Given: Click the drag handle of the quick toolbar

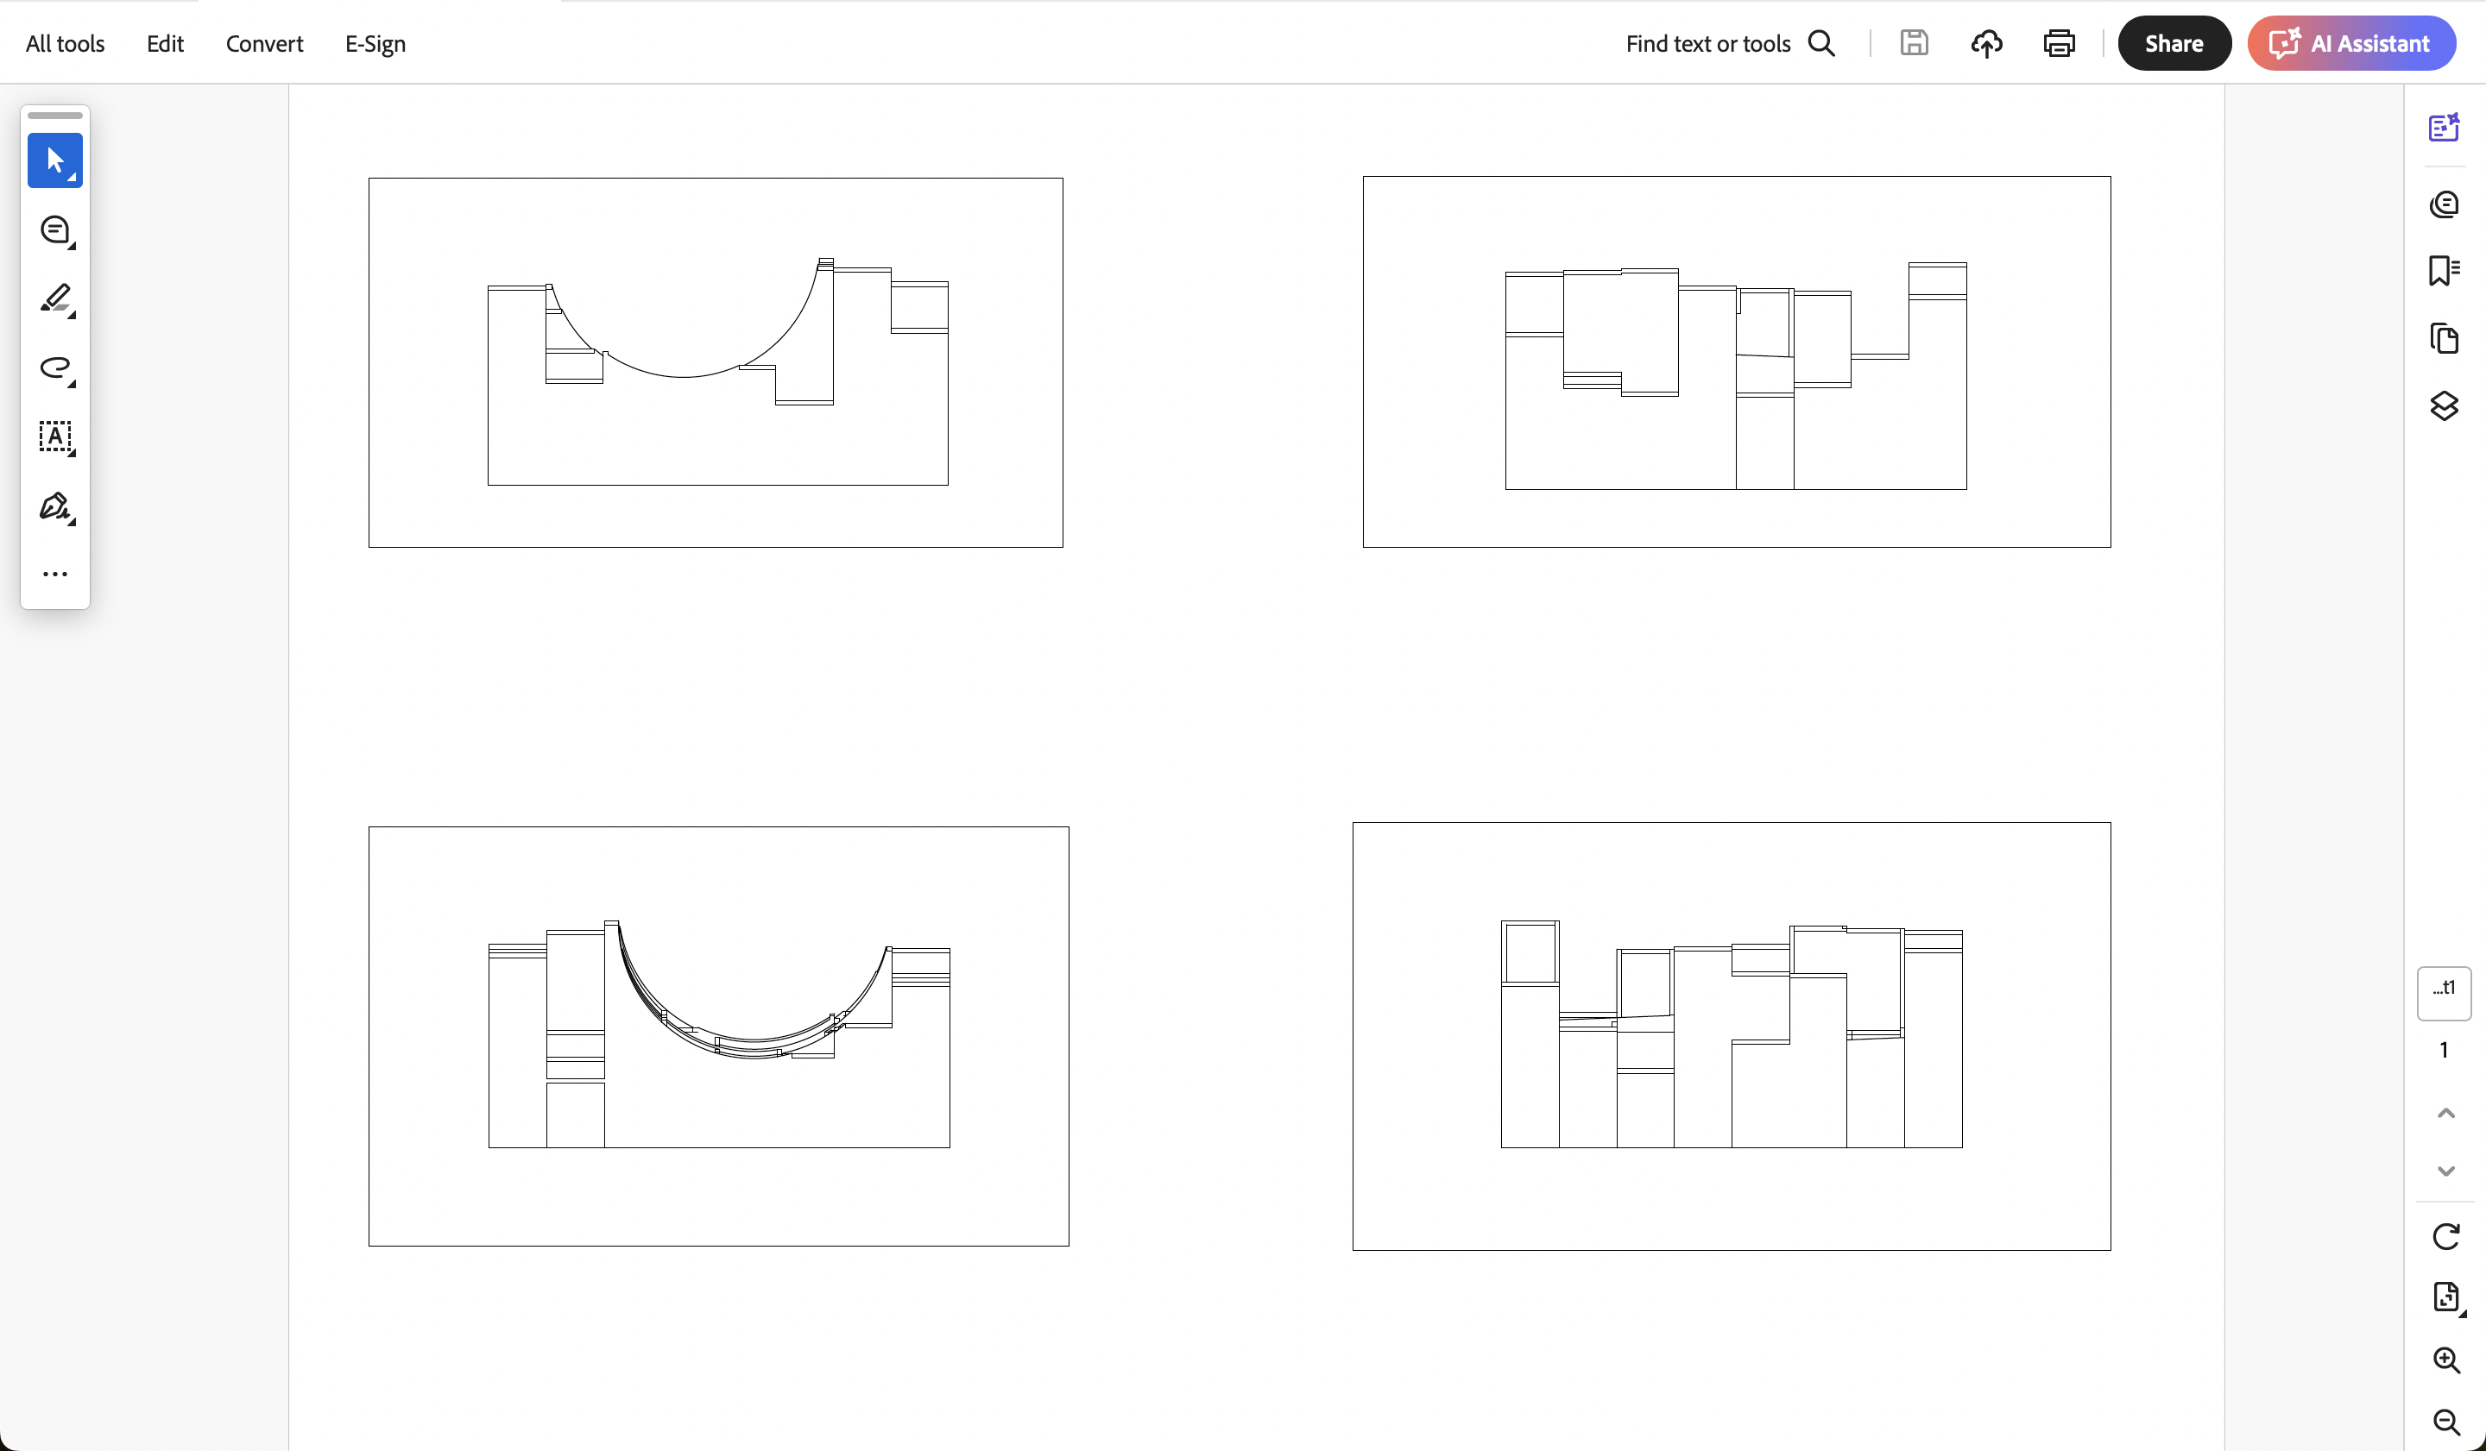Looking at the screenshot, I should (x=55, y=116).
